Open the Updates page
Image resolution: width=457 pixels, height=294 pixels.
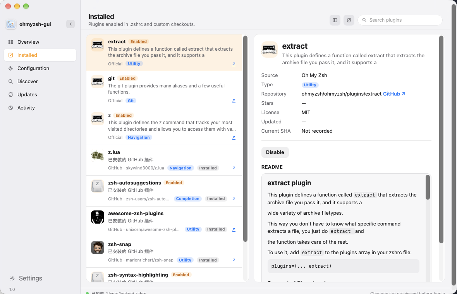(x=40, y=94)
